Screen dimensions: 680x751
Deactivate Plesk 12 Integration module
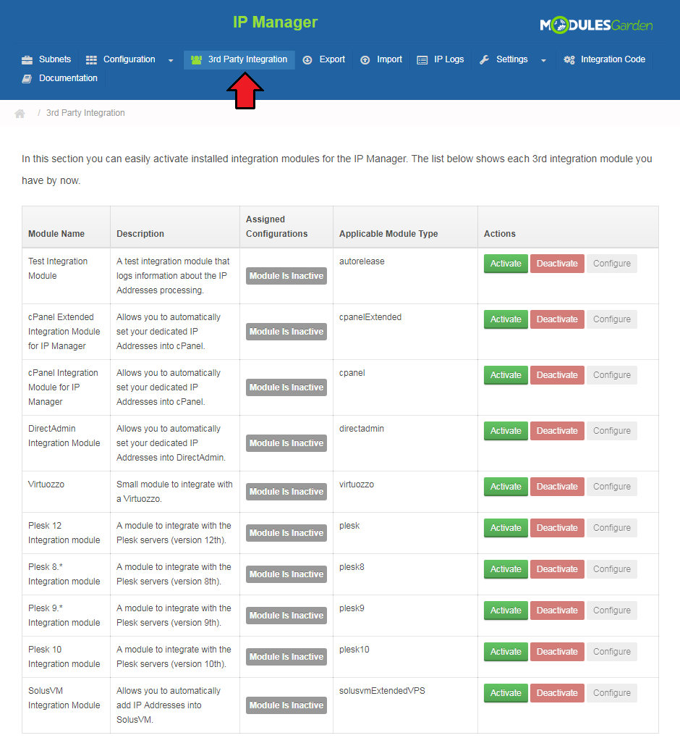point(557,528)
